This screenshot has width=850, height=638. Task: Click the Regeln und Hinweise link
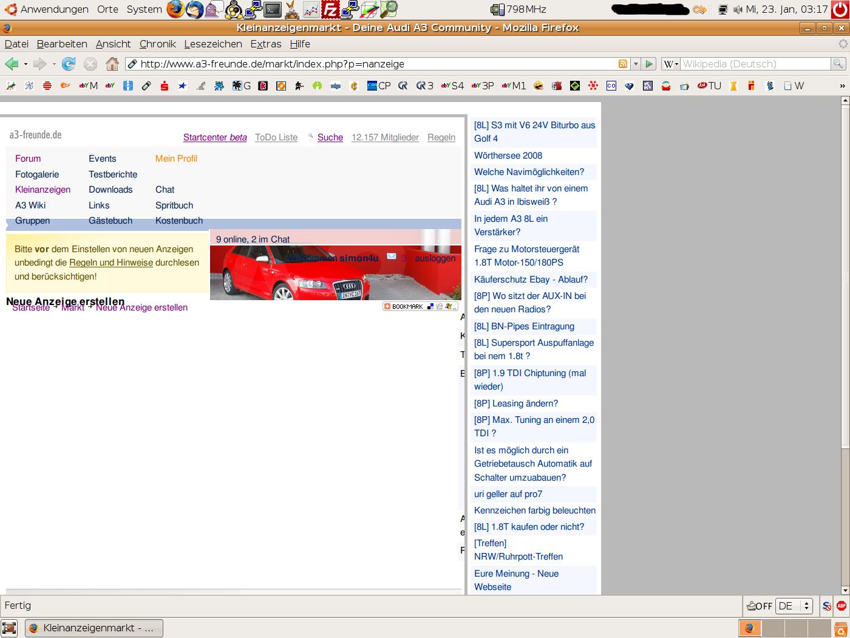tap(111, 262)
